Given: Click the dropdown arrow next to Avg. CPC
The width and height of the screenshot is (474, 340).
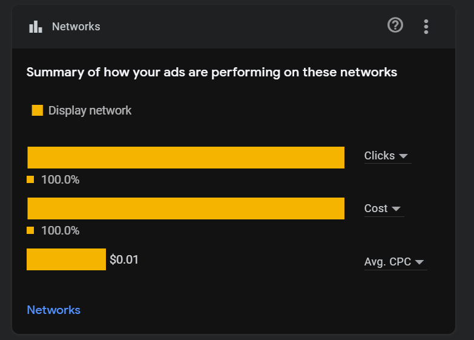Looking at the screenshot, I should coord(420,262).
